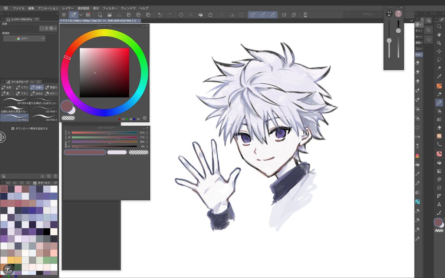Open the 編集 menu
This screenshot has width=445, height=278.
point(31,8)
